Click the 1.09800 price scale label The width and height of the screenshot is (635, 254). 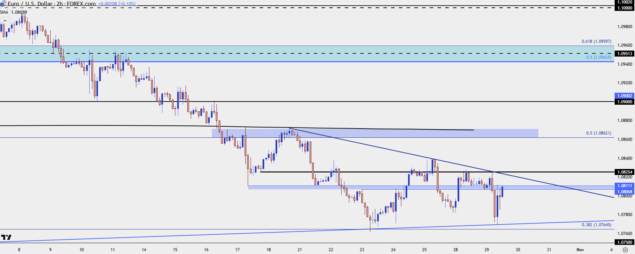[625, 27]
